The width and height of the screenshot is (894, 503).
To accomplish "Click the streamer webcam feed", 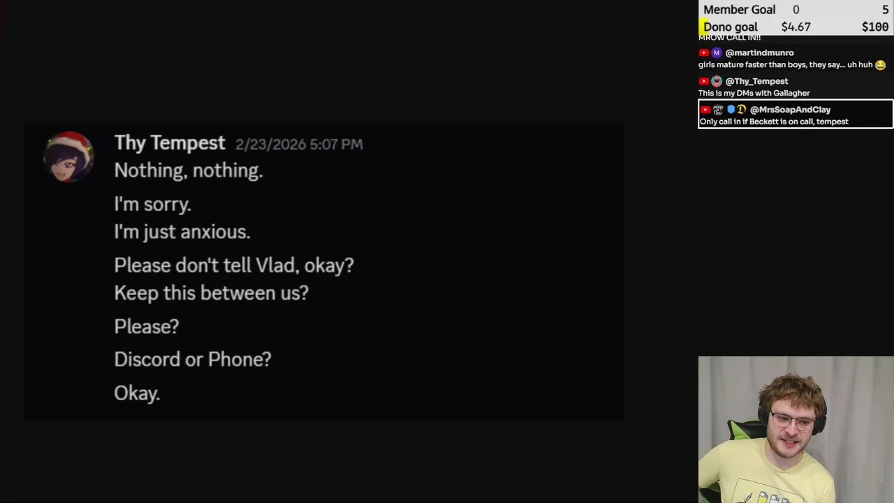I will pyautogui.click(x=796, y=430).
